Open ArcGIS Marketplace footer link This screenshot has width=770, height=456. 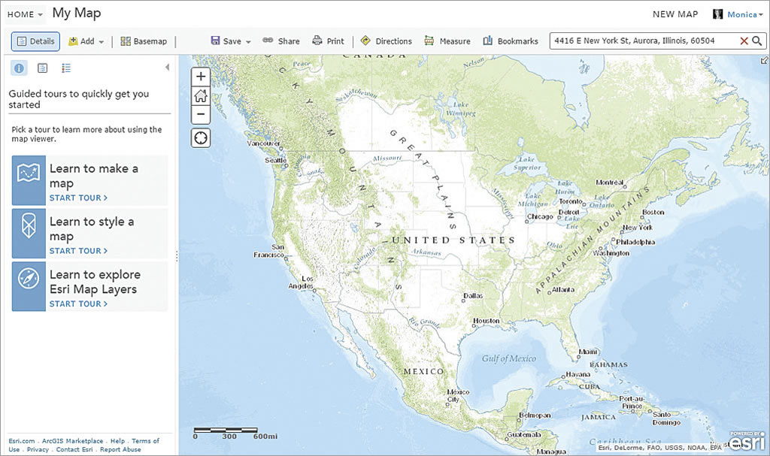coord(73,441)
